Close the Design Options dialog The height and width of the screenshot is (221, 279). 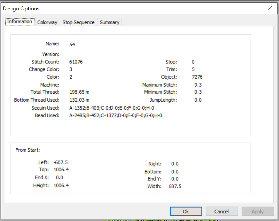(x=270, y=8)
